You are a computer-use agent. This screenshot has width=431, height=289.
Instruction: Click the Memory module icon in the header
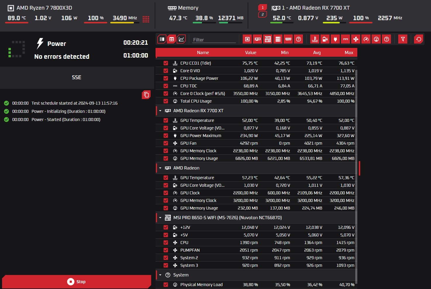pyautogui.click(x=172, y=8)
